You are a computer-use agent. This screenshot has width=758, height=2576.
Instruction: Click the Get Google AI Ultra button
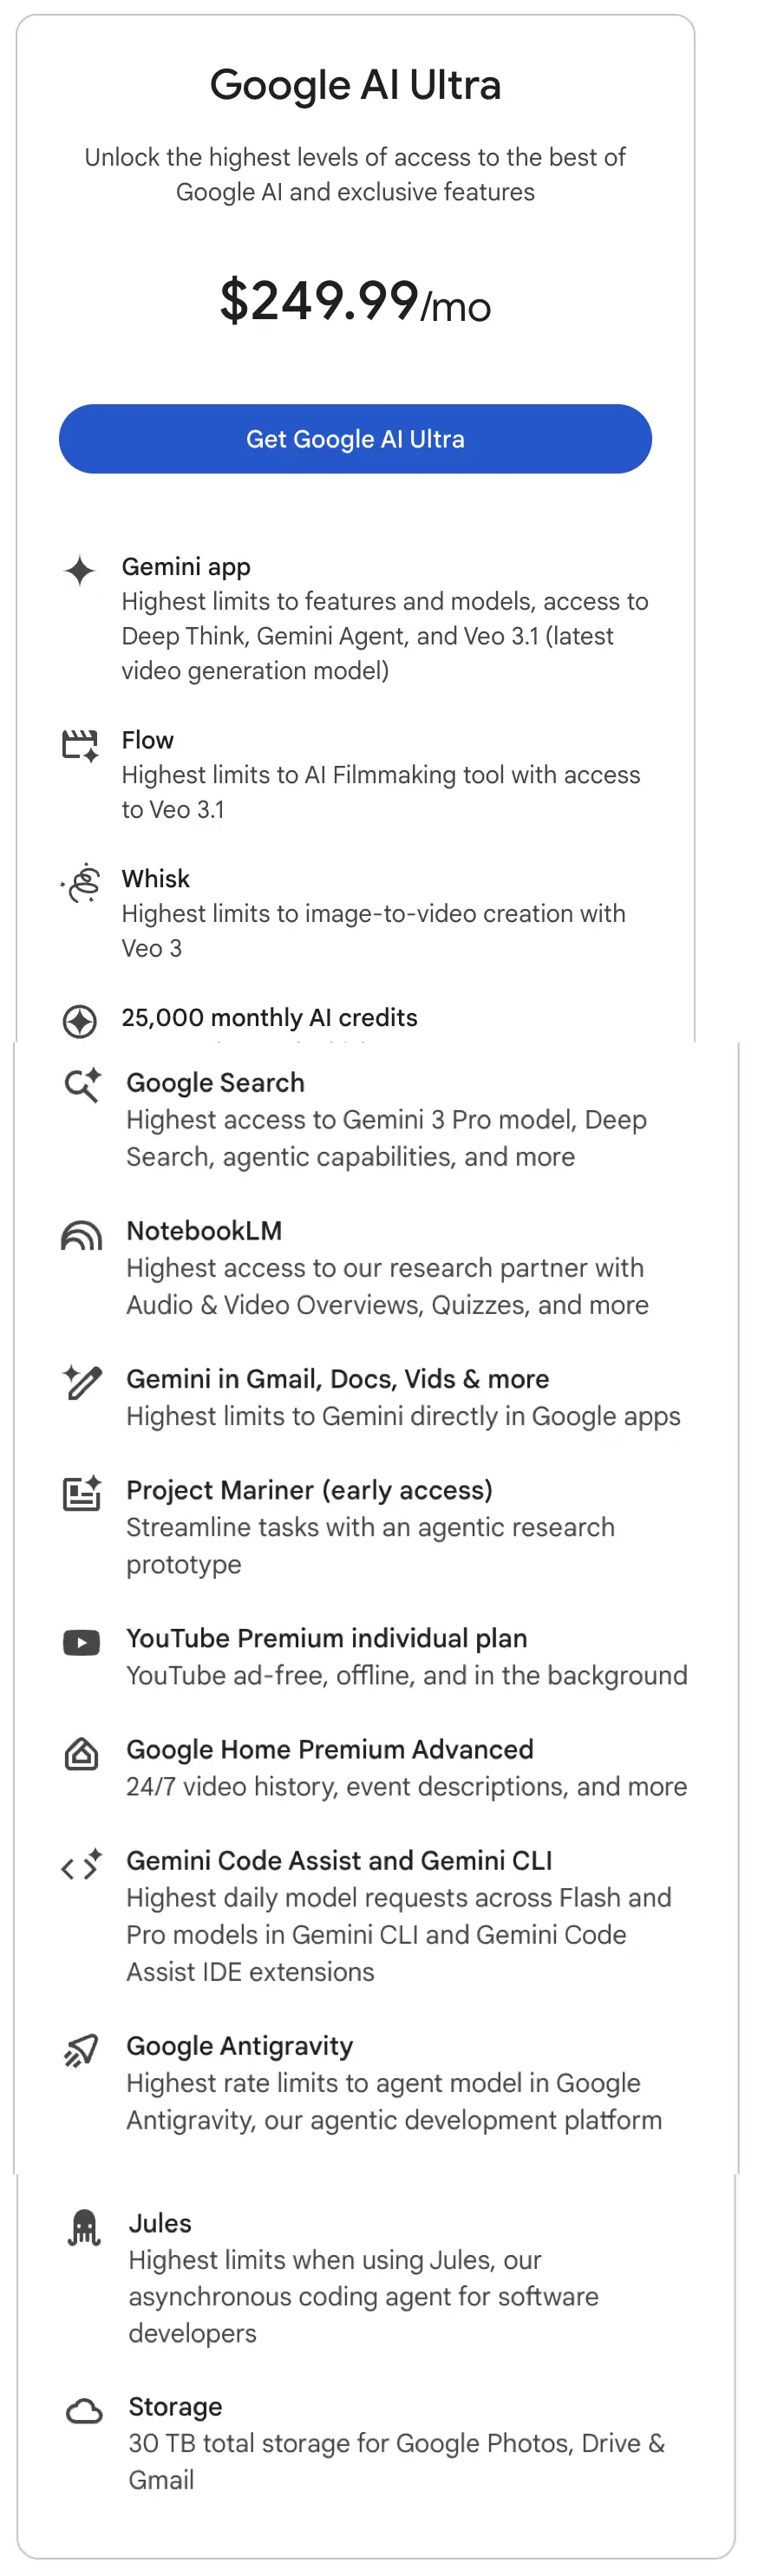coord(355,439)
